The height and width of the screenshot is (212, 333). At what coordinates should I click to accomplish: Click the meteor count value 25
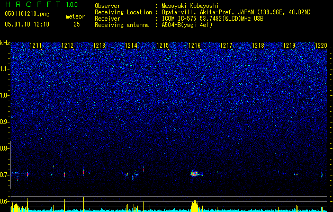(77, 24)
